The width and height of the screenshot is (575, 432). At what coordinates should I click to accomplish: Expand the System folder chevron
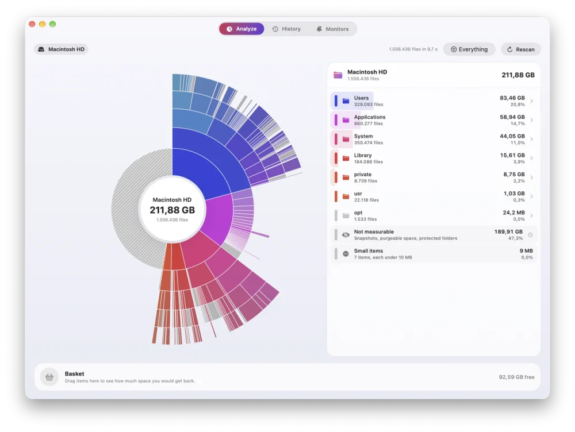[532, 139]
